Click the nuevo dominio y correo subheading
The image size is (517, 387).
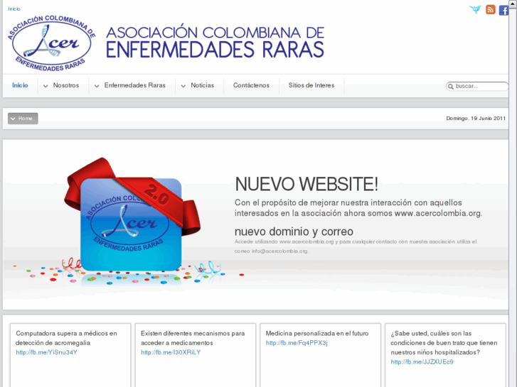click(x=294, y=231)
